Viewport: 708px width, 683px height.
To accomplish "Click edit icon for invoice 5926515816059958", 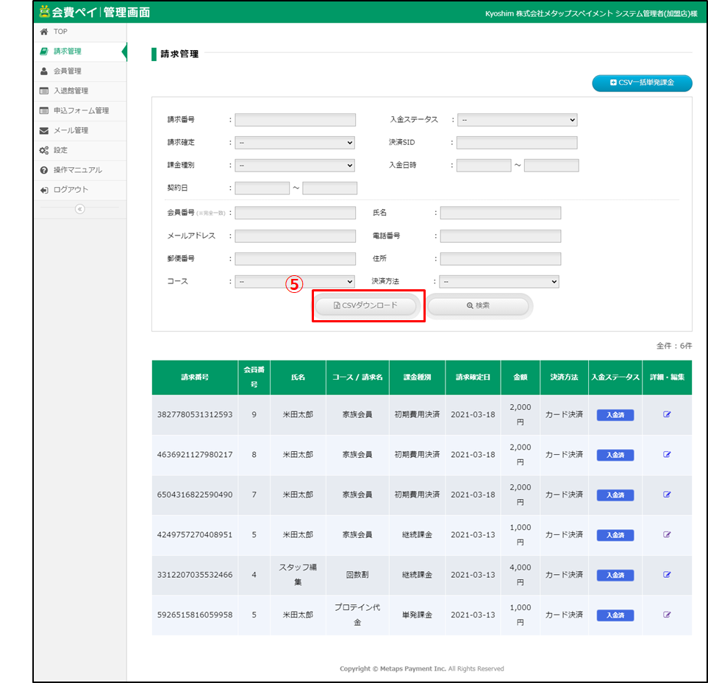I will tap(667, 614).
